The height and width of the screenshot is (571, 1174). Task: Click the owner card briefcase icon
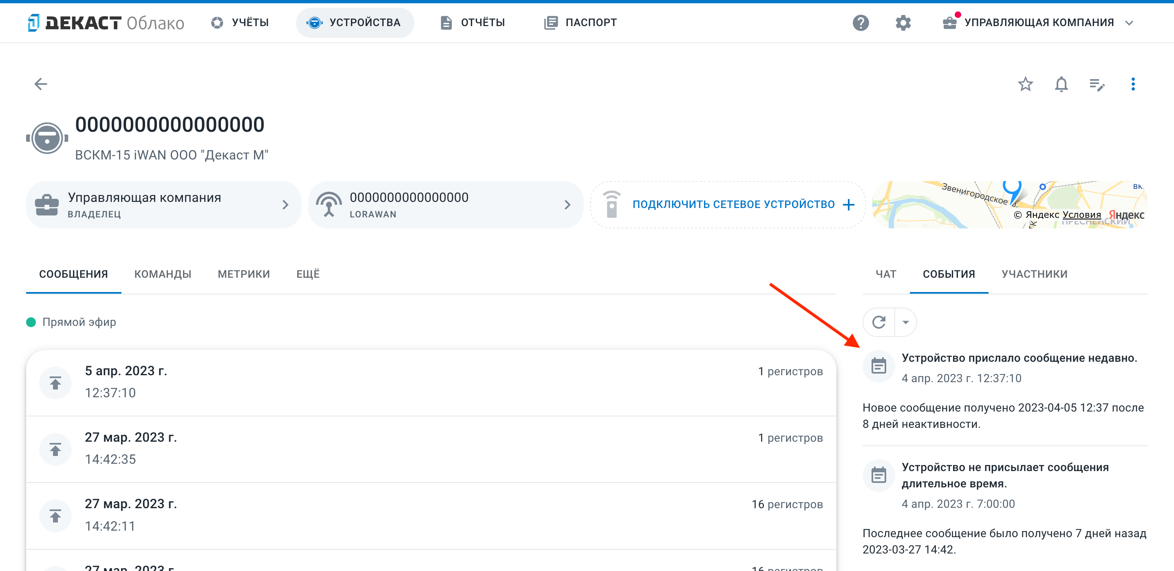[46, 205]
